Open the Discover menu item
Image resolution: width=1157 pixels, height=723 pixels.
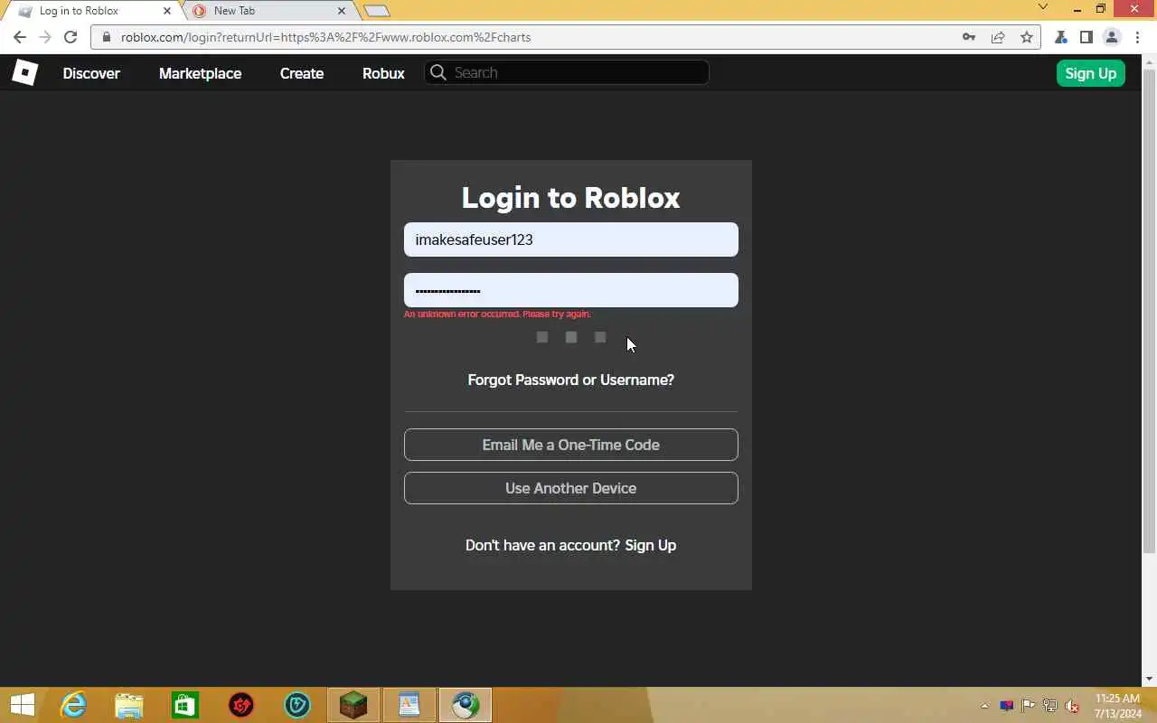click(x=91, y=73)
